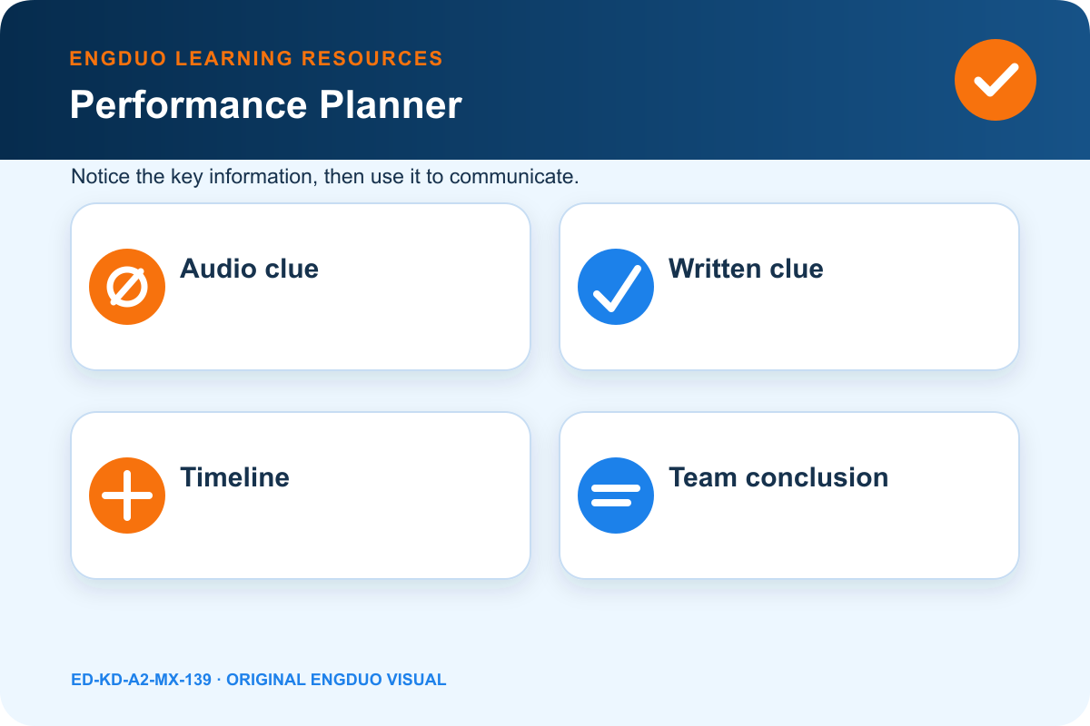Click the ENGDUO LEARNING RESOURCES label
Screen dimensions: 1090x726
pos(256,59)
